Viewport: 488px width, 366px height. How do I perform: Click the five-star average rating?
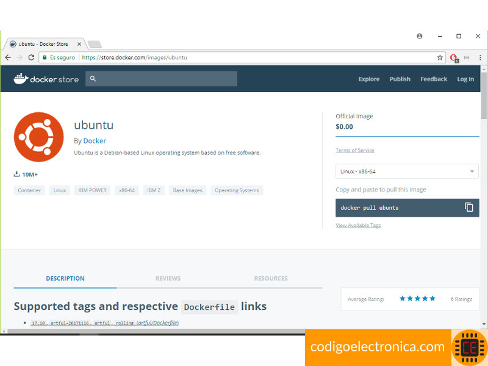click(x=417, y=298)
